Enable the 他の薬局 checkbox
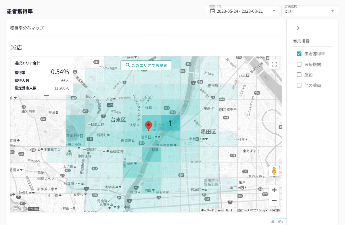The image size is (345, 225). 299,85
